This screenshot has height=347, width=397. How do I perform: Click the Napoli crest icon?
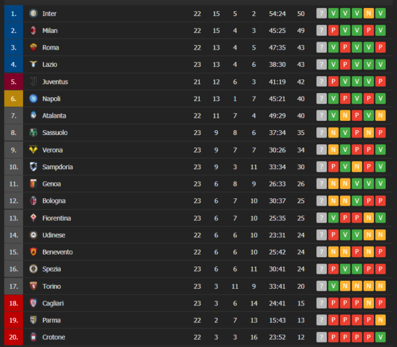[33, 98]
